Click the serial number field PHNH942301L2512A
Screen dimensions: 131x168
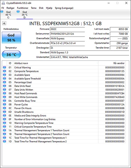[x=67, y=34]
